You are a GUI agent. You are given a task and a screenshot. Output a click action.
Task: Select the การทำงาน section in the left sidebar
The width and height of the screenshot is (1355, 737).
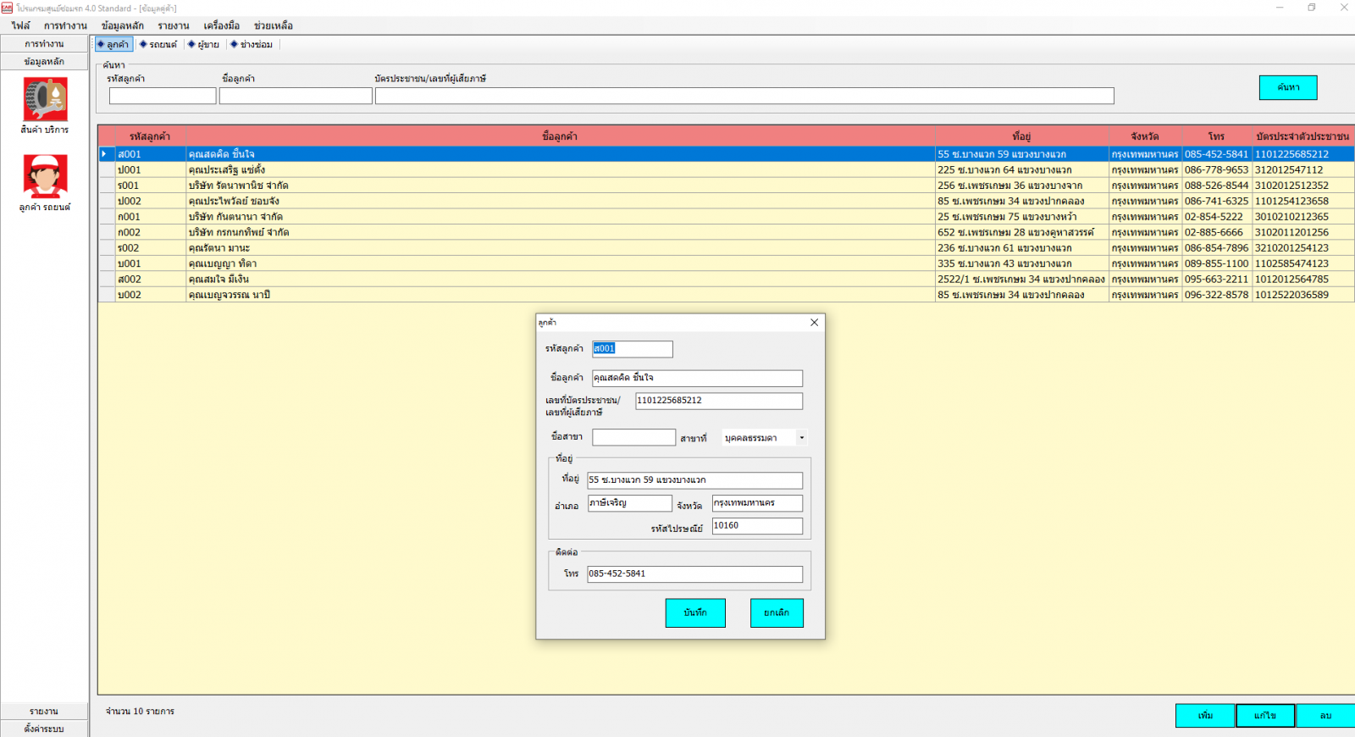[44, 43]
